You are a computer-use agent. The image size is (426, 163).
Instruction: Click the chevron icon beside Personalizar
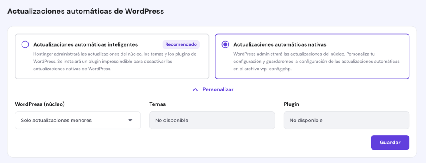coord(195,89)
